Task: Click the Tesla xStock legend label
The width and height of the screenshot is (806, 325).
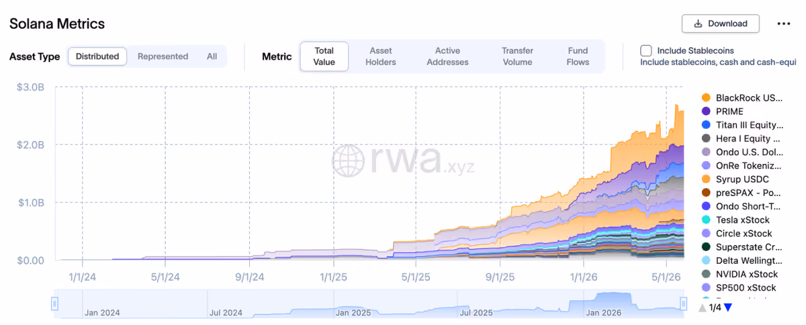Action: tap(743, 220)
